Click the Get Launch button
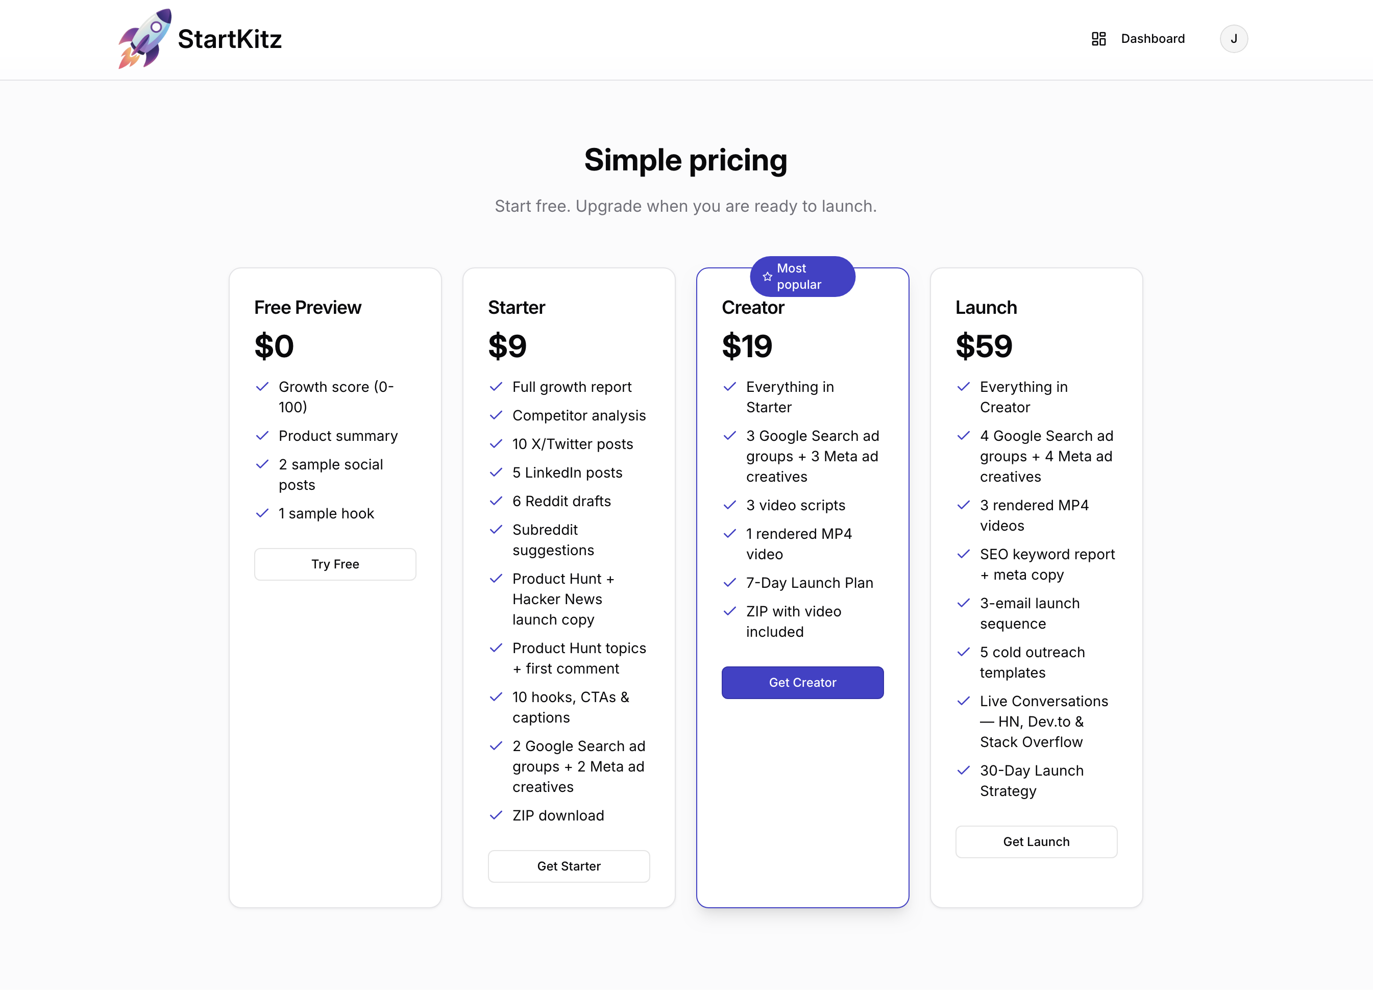Image resolution: width=1373 pixels, height=995 pixels. pos(1036,841)
